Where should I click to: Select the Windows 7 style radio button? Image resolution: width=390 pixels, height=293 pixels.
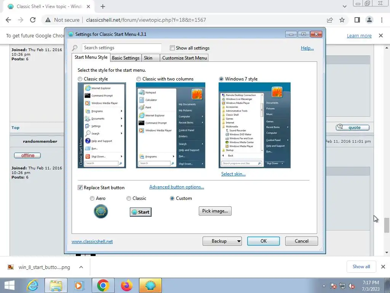(x=221, y=79)
